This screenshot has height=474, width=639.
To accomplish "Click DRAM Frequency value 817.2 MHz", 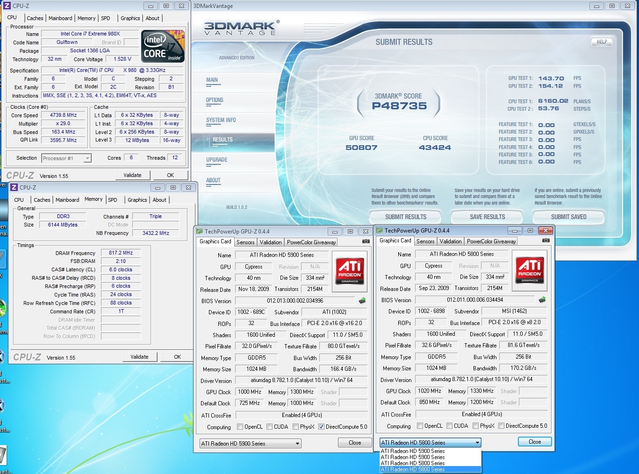I will pos(121,253).
